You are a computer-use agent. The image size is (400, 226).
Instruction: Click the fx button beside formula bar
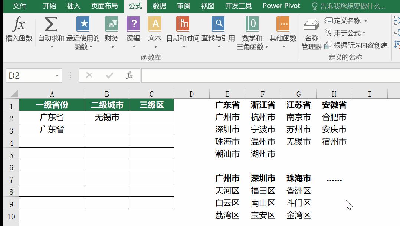[x=129, y=75]
